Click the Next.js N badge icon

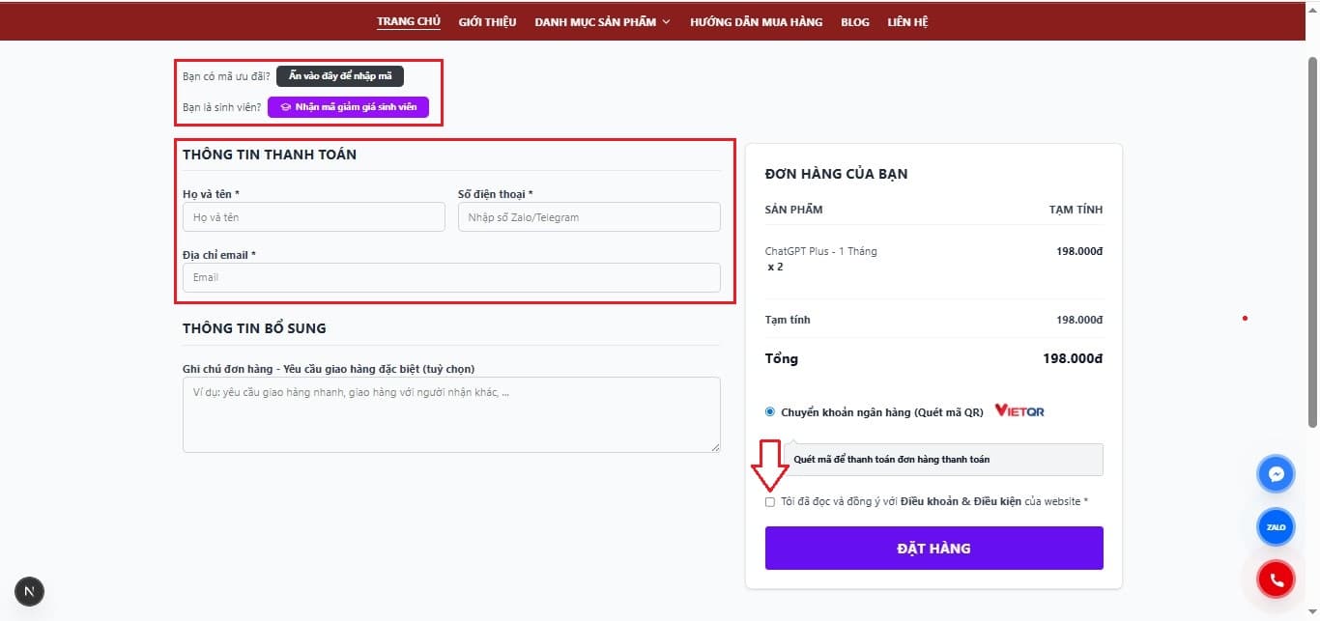(29, 591)
